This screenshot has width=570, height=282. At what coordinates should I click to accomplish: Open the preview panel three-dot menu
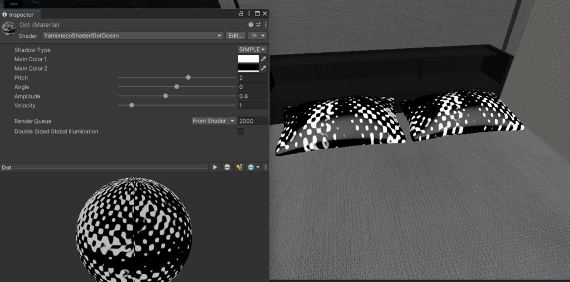pyautogui.click(x=266, y=167)
